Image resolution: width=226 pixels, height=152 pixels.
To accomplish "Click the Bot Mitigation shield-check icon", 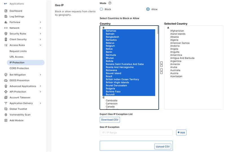I will pyautogui.click(x=6, y=75).
